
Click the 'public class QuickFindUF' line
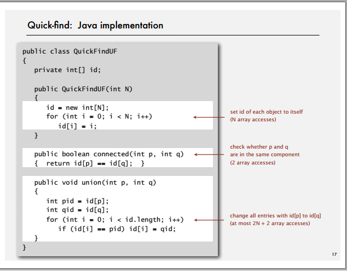click(x=70, y=51)
